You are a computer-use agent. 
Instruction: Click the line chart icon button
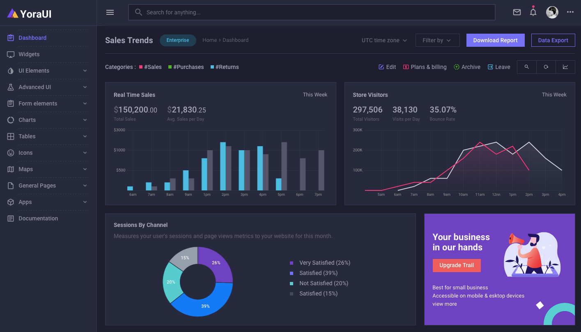pos(565,67)
